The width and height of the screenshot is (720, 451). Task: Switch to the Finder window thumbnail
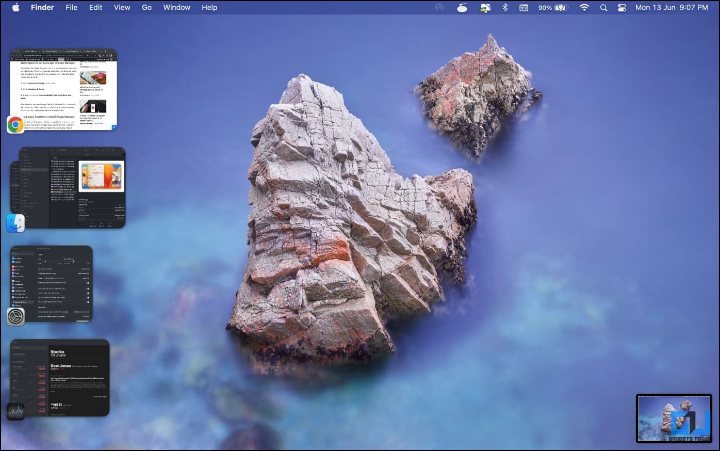coord(72,188)
